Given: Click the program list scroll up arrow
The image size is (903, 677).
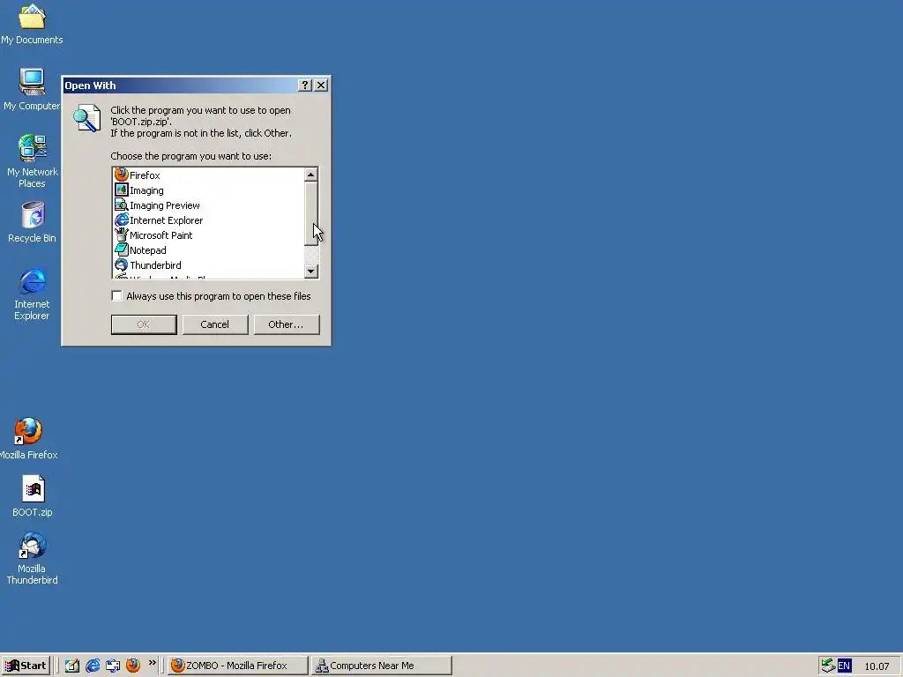Looking at the screenshot, I should click(311, 175).
